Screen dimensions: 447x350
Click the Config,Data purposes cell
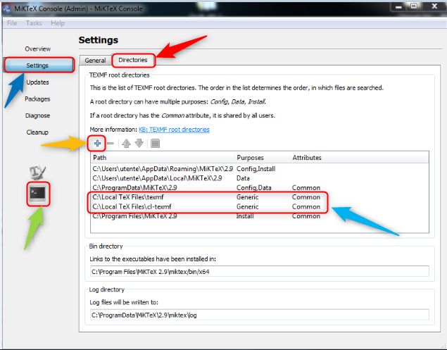(x=253, y=188)
